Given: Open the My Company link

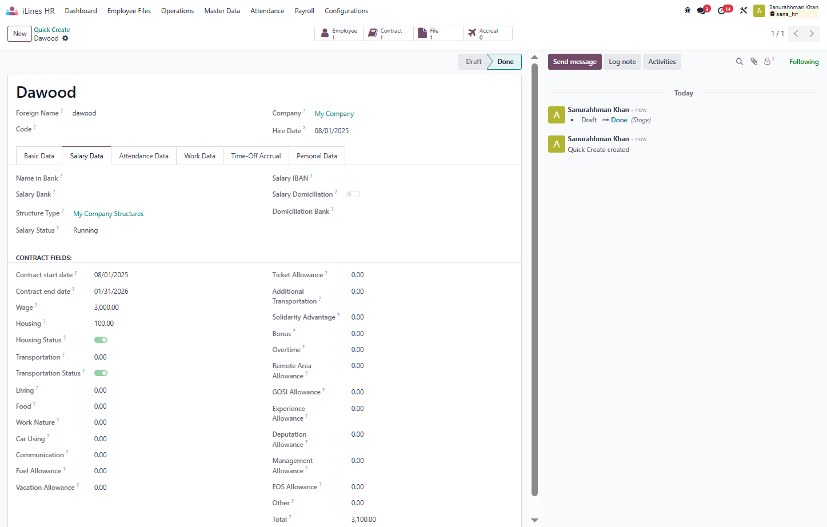Looking at the screenshot, I should click(x=334, y=114).
